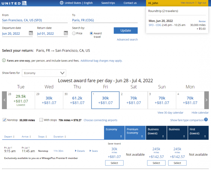Screen dimensions: 211x170
Task: Sort flights by Depart column arrows
Action: click(x=14, y=137)
